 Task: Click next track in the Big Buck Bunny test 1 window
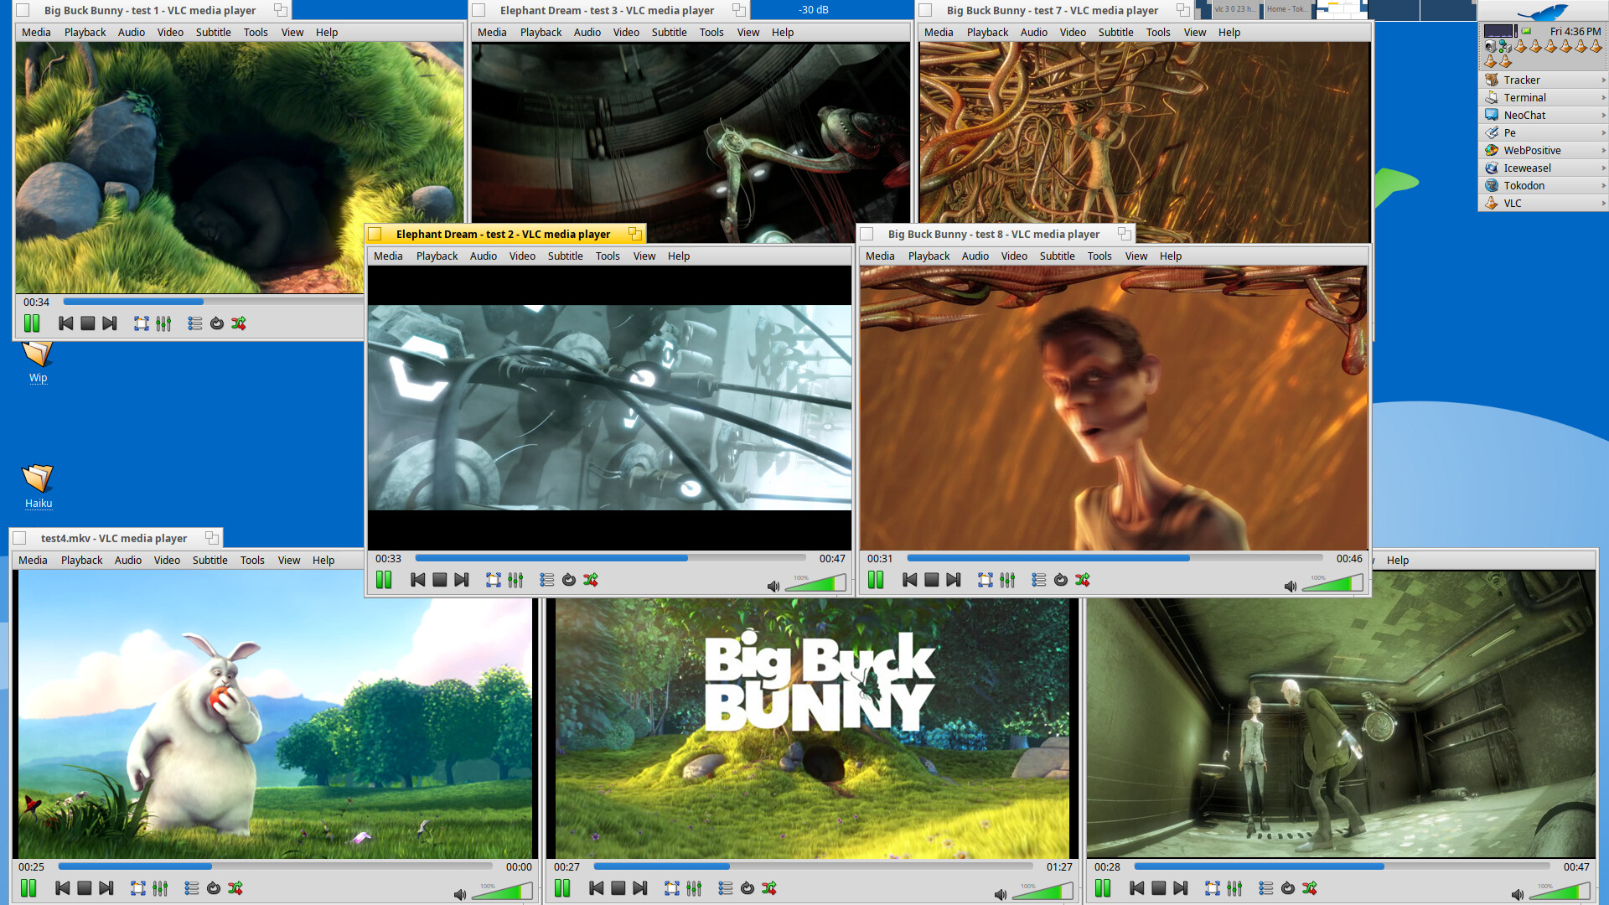109,323
